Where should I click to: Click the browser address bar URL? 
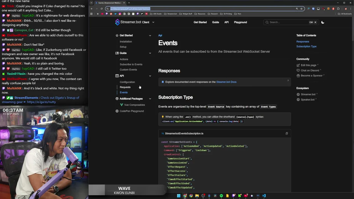coord(130,9)
